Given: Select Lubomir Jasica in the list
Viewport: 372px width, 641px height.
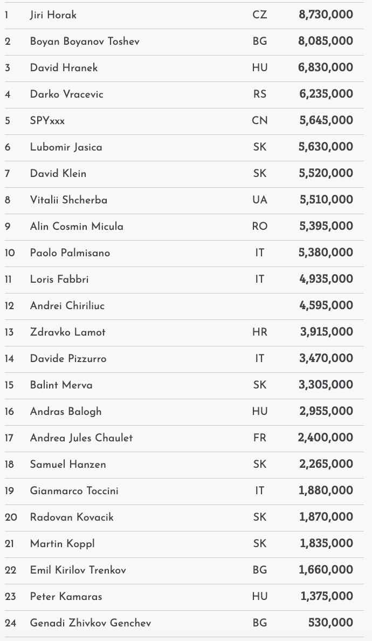Looking at the screenshot, I should (66, 147).
